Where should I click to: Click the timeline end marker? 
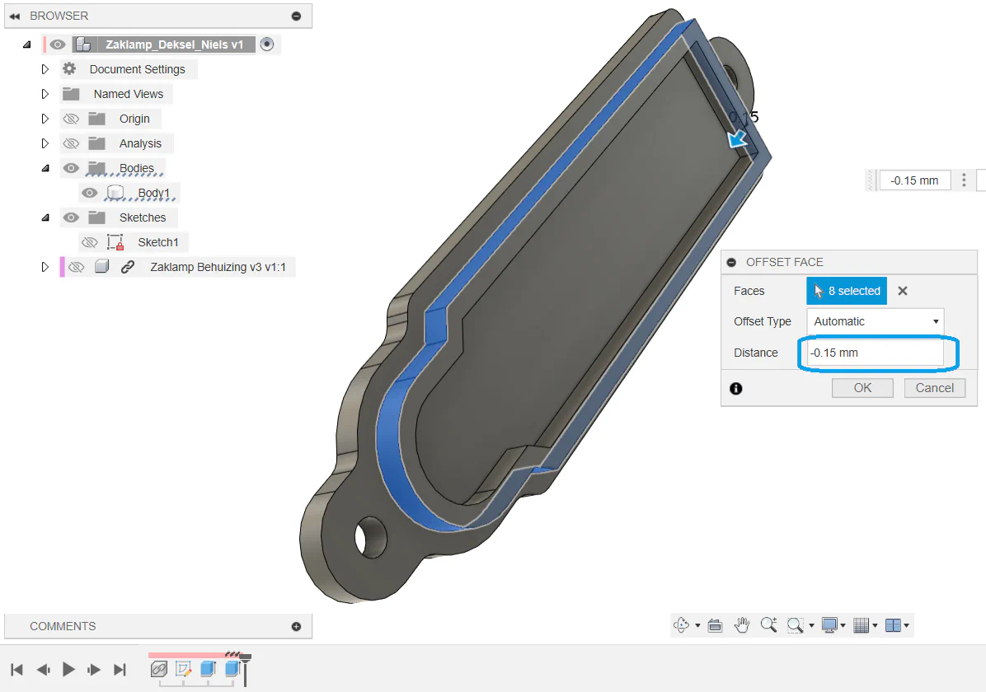pyautogui.click(x=245, y=670)
